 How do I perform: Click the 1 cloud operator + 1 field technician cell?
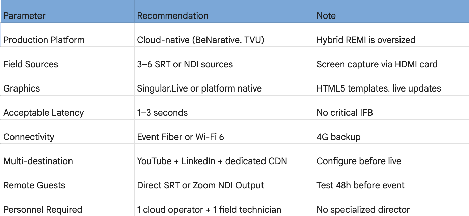click(224, 205)
